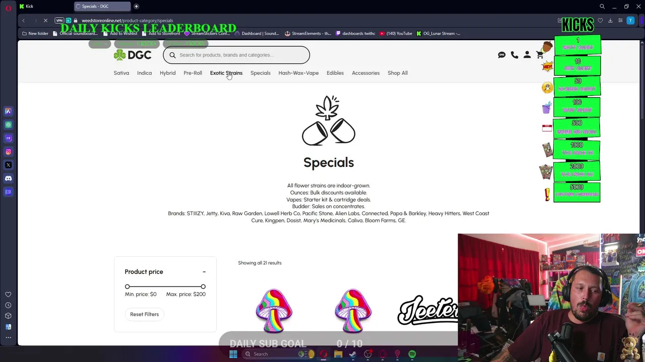Click "Showing all 21 results" text
This screenshot has width=645, height=362.
pos(260,263)
